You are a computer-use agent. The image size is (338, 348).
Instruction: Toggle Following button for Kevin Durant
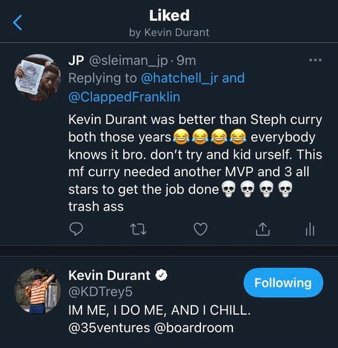[283, 283]
